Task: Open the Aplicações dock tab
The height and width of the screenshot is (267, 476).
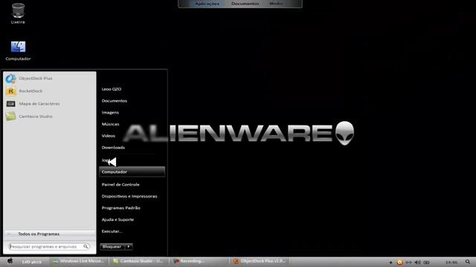Action: coord(207,4)
